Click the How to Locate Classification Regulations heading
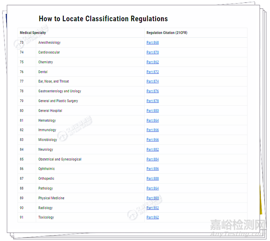Image resolution: width=270 pixels, height=241 pixels. (x=103, y=19)
